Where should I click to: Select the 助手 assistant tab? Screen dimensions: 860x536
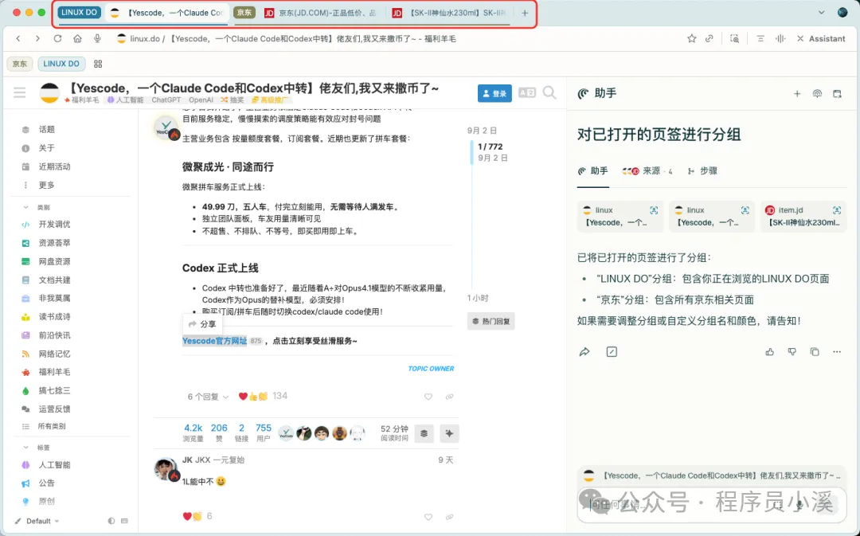click(593, 171)
